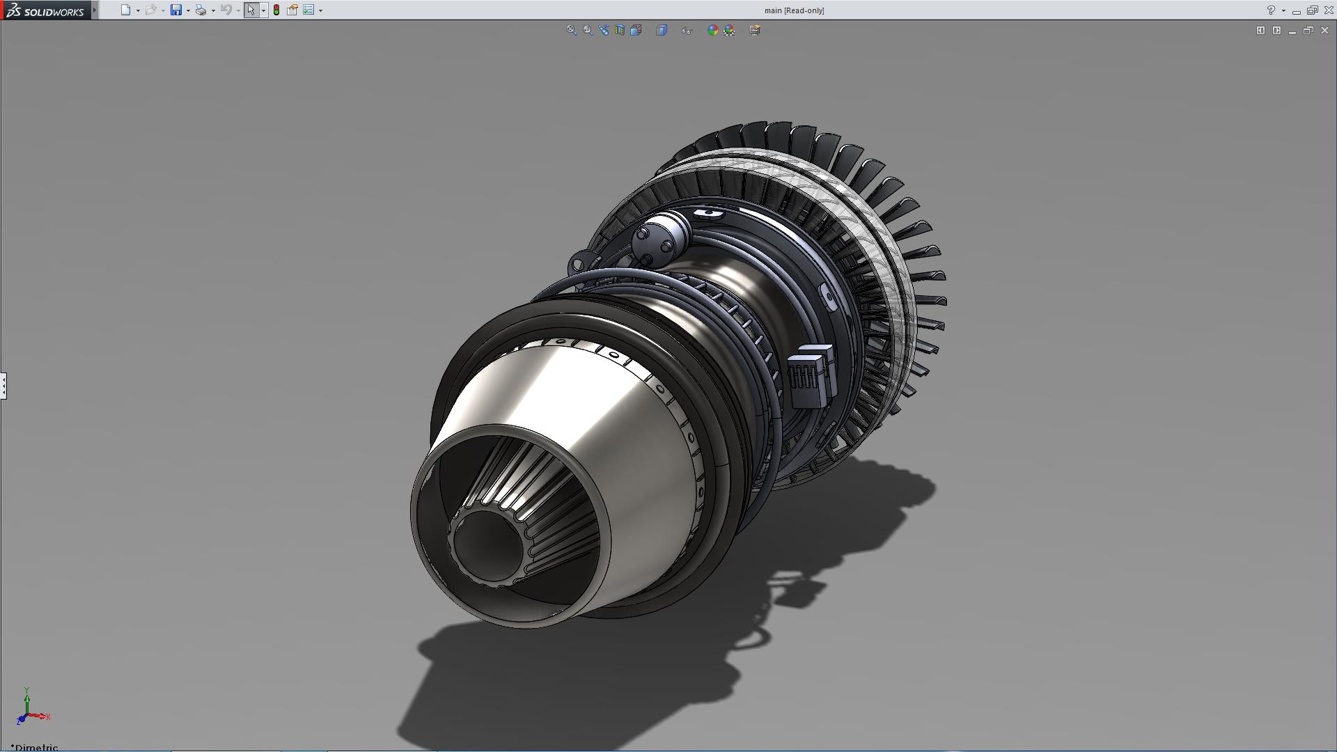Image resolution: width=1337 pixels, height=752 pixels.
Task: Expand the SolidWorks menu flyout arrow
Action: (95, 10)
